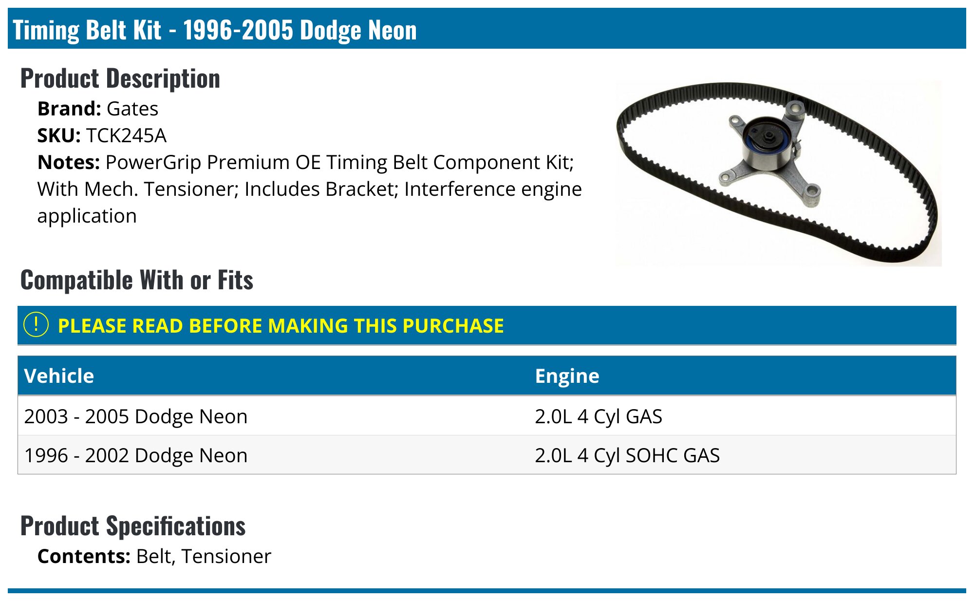
Task: Click the 2.0L 4 Cyl GAS engine cell
Action: 598,416
